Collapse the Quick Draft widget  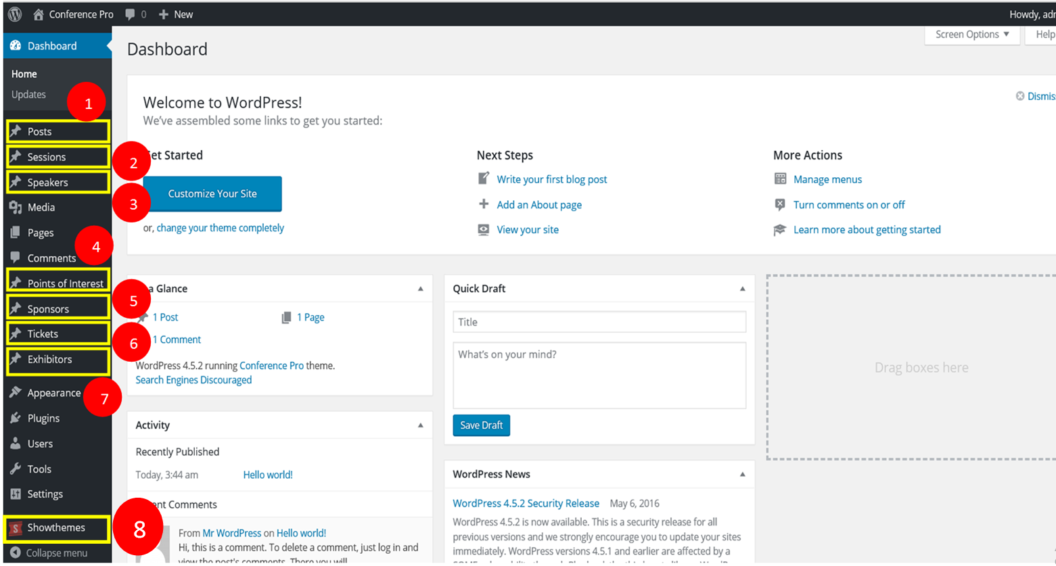pyautogui.click(x=743, y=289)
